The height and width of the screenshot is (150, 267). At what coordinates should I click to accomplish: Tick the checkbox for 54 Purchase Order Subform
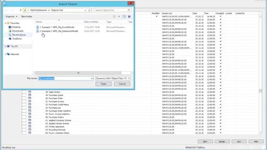[x=24, y=111]
